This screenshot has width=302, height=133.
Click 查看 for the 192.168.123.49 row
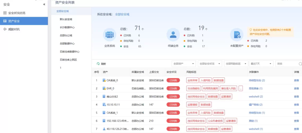[296, 121]
